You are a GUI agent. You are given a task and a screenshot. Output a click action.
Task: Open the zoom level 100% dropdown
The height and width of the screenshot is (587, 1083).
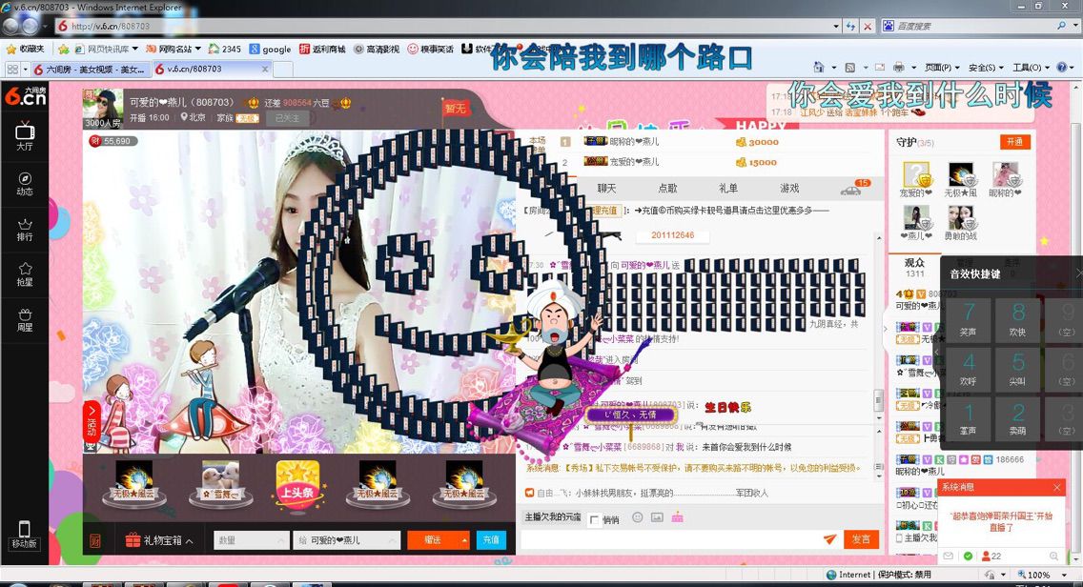click(1064, 575)
